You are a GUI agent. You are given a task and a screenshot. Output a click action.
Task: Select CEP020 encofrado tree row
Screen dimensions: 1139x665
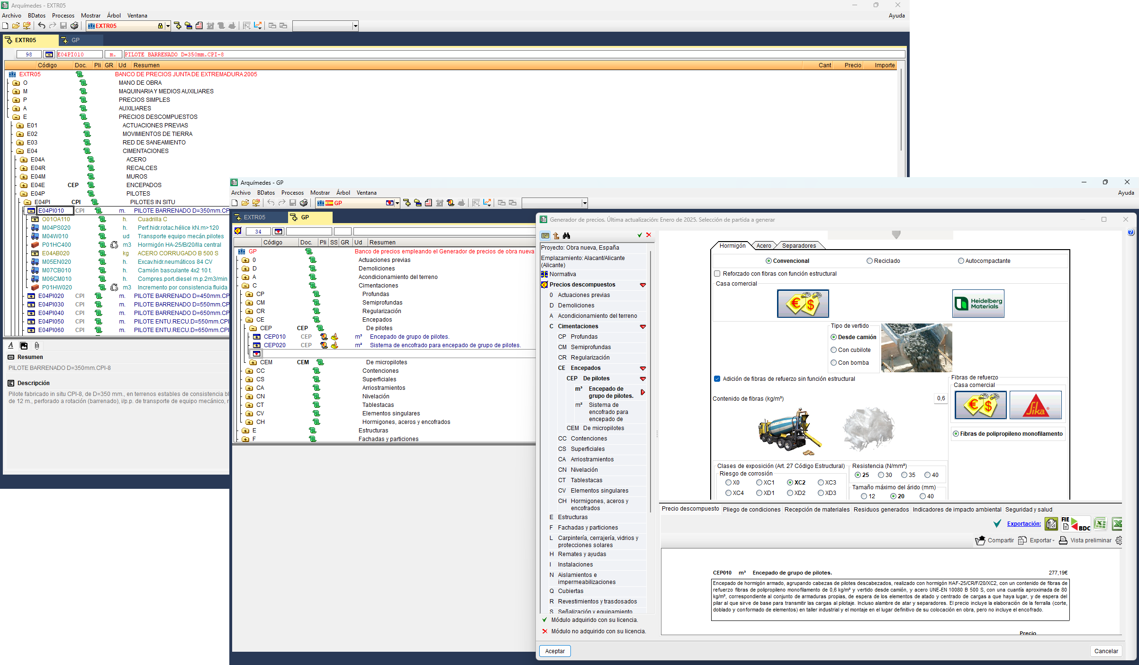pos(275,345)
